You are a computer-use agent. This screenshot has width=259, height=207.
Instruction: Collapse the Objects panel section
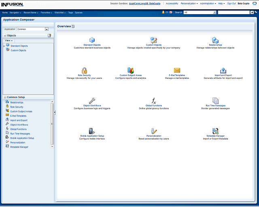tap(5, 36)
